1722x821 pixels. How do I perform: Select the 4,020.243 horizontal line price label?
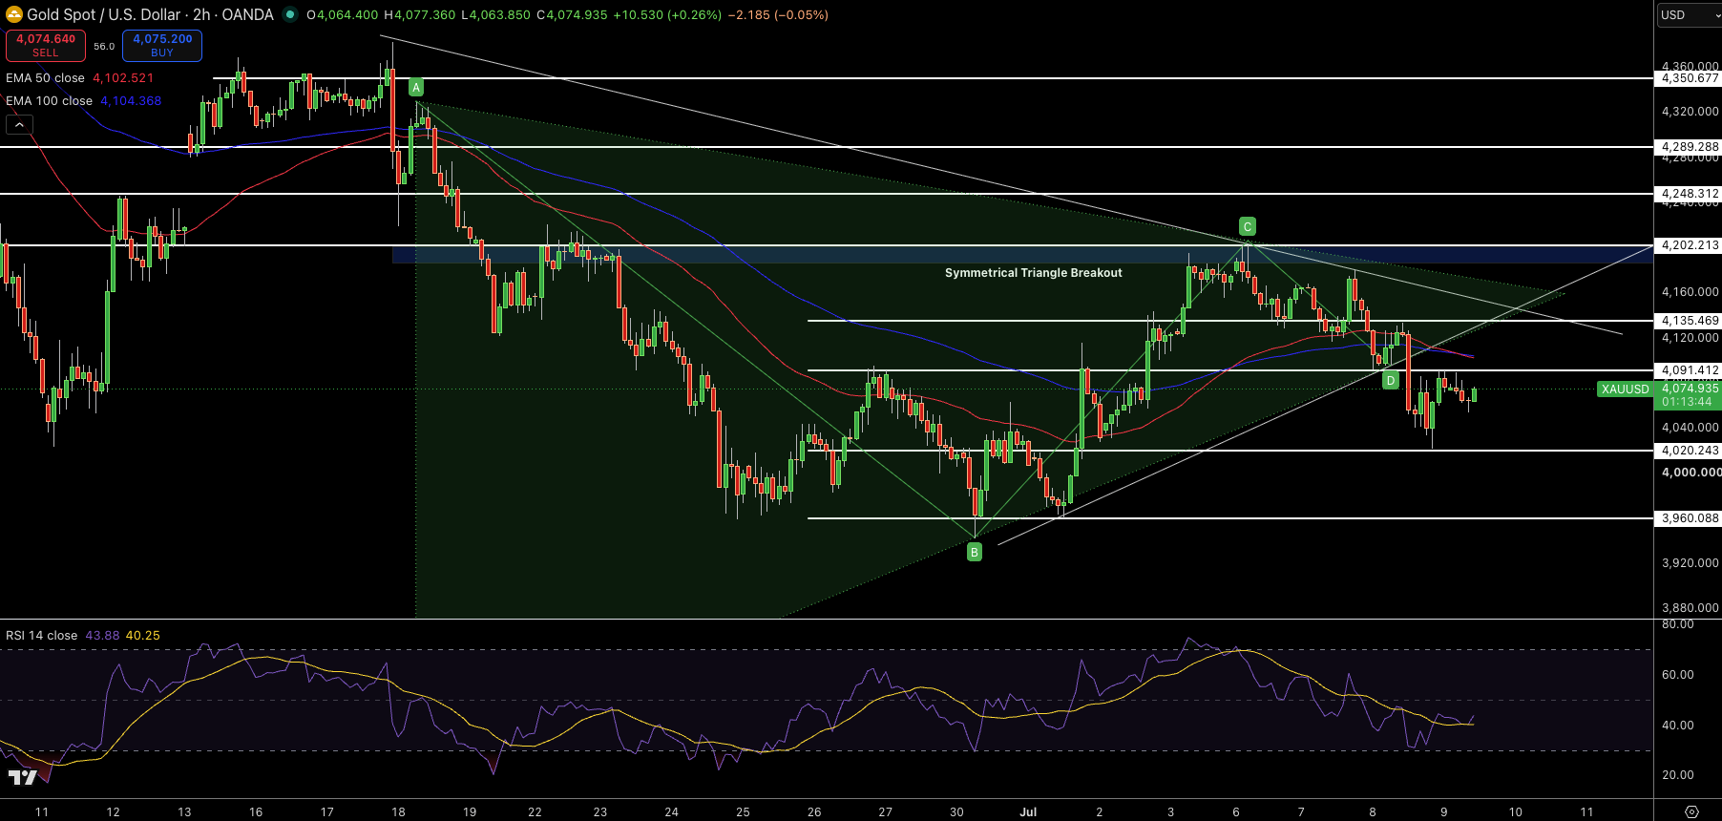click(x=1690, y=451)
